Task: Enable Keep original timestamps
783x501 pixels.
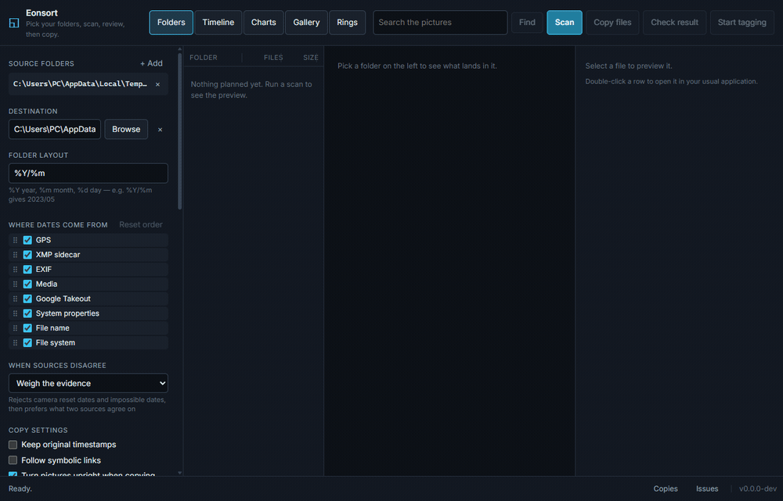Action: click(x=13, y=445)
